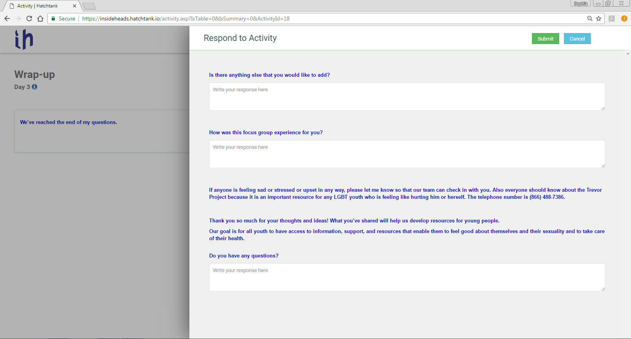Open the zoom magnifier icon in address bar
Viewport: 631px width, 339px height.
(x=590, y=19)
